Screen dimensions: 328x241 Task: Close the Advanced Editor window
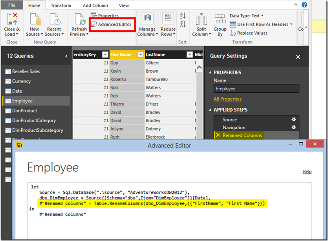[315, 144]
